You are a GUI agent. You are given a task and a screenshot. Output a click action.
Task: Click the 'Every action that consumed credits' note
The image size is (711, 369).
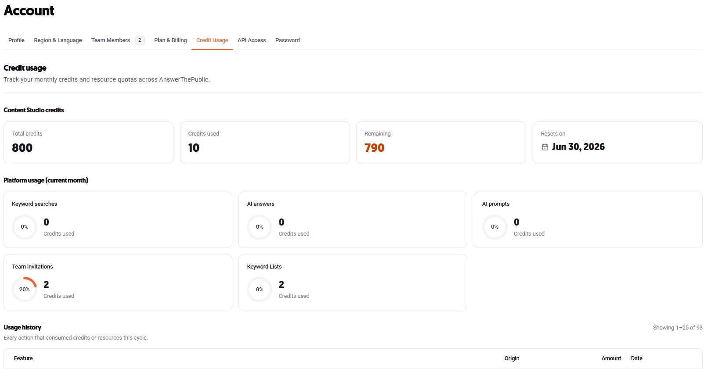(76, 338)
